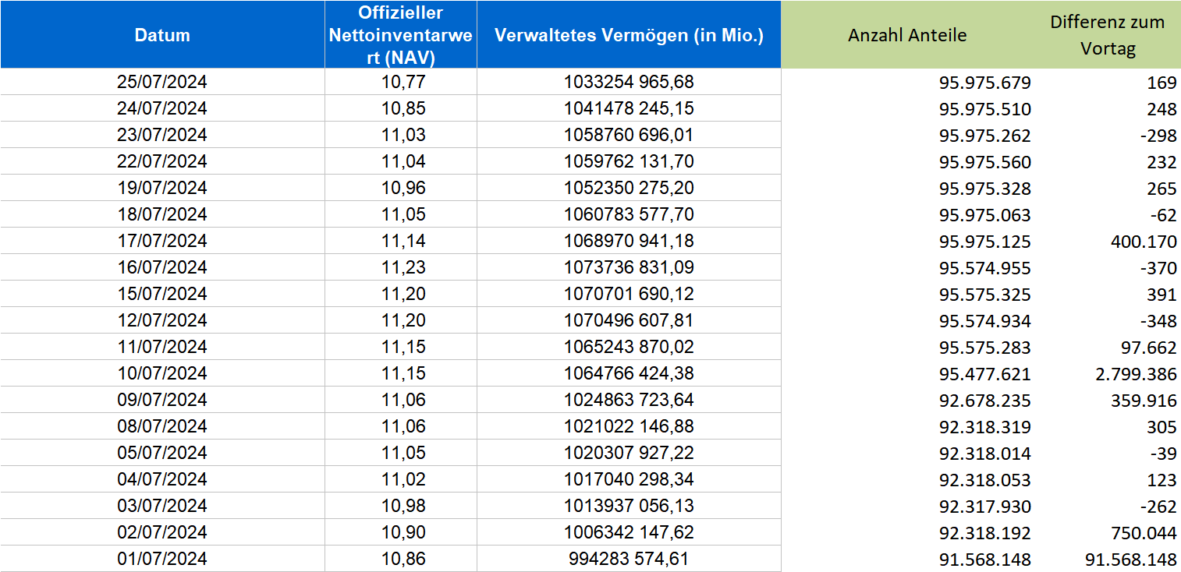Viewport: 1181px width, 572px height.
Task: Click the share count 92.678.235
Action: click(985, 401)
